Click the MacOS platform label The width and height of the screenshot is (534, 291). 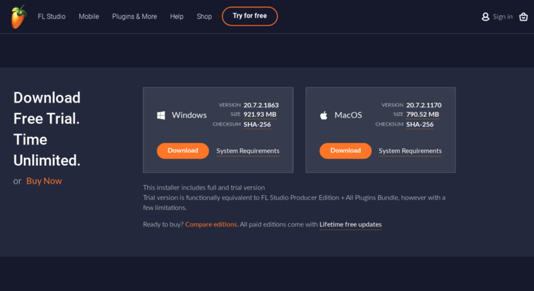coord(348,115)
